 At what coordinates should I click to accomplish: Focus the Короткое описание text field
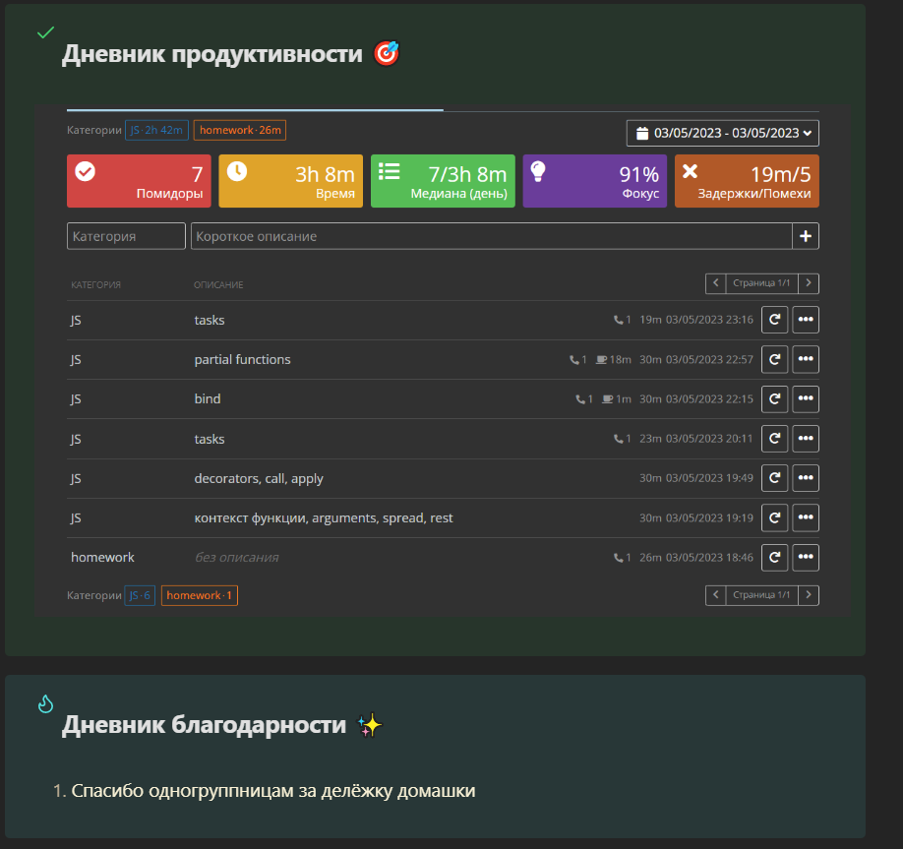[492, 236]
